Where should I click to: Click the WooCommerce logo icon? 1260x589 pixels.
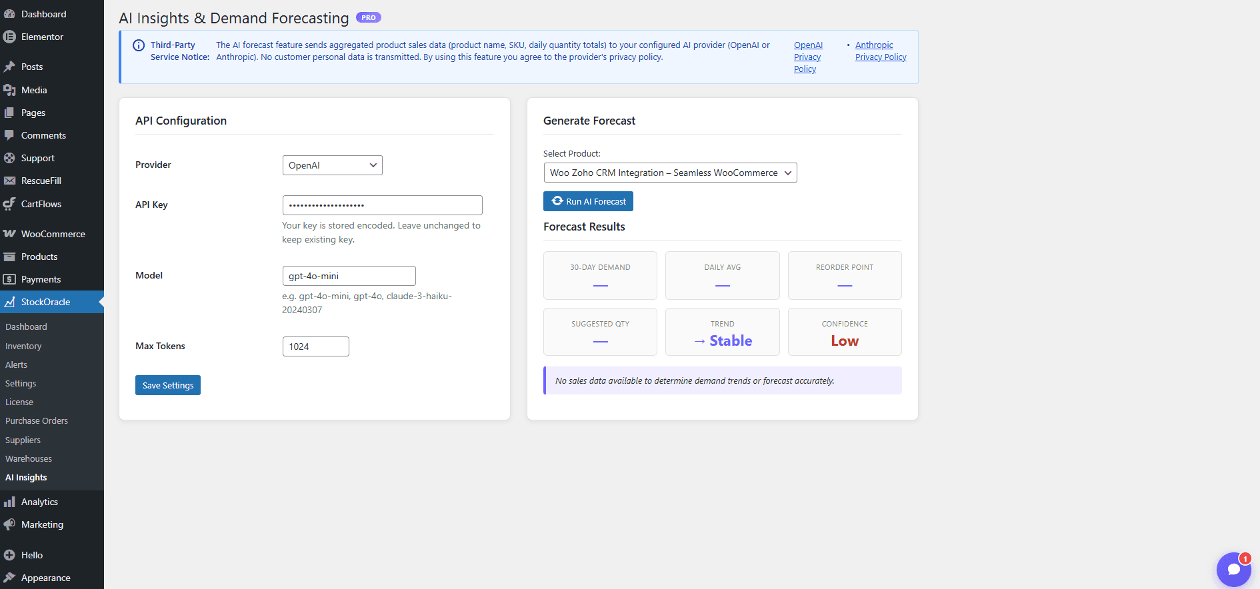[x=9, y=234]
